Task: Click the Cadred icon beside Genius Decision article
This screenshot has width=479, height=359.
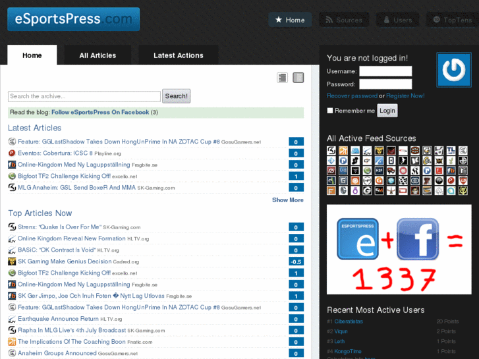Action: pyautogui.click(x=12, y=262)
